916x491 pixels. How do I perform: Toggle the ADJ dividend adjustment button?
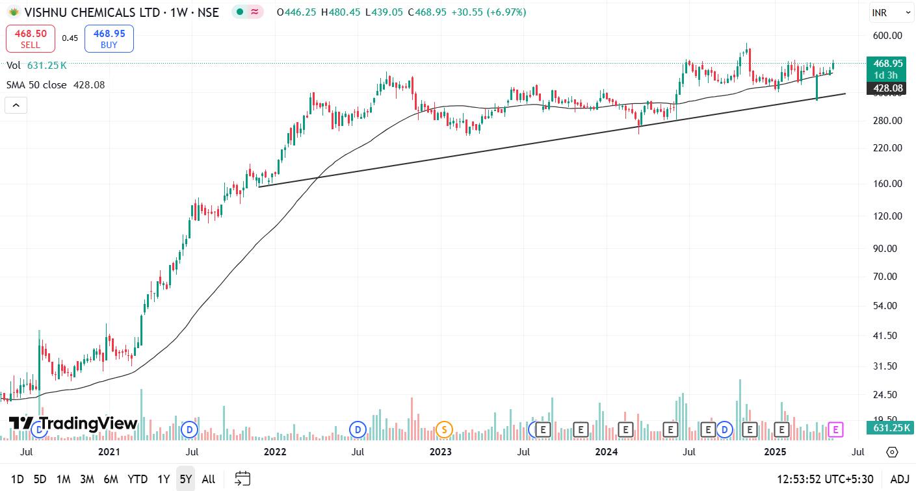(x=900, y=479)
